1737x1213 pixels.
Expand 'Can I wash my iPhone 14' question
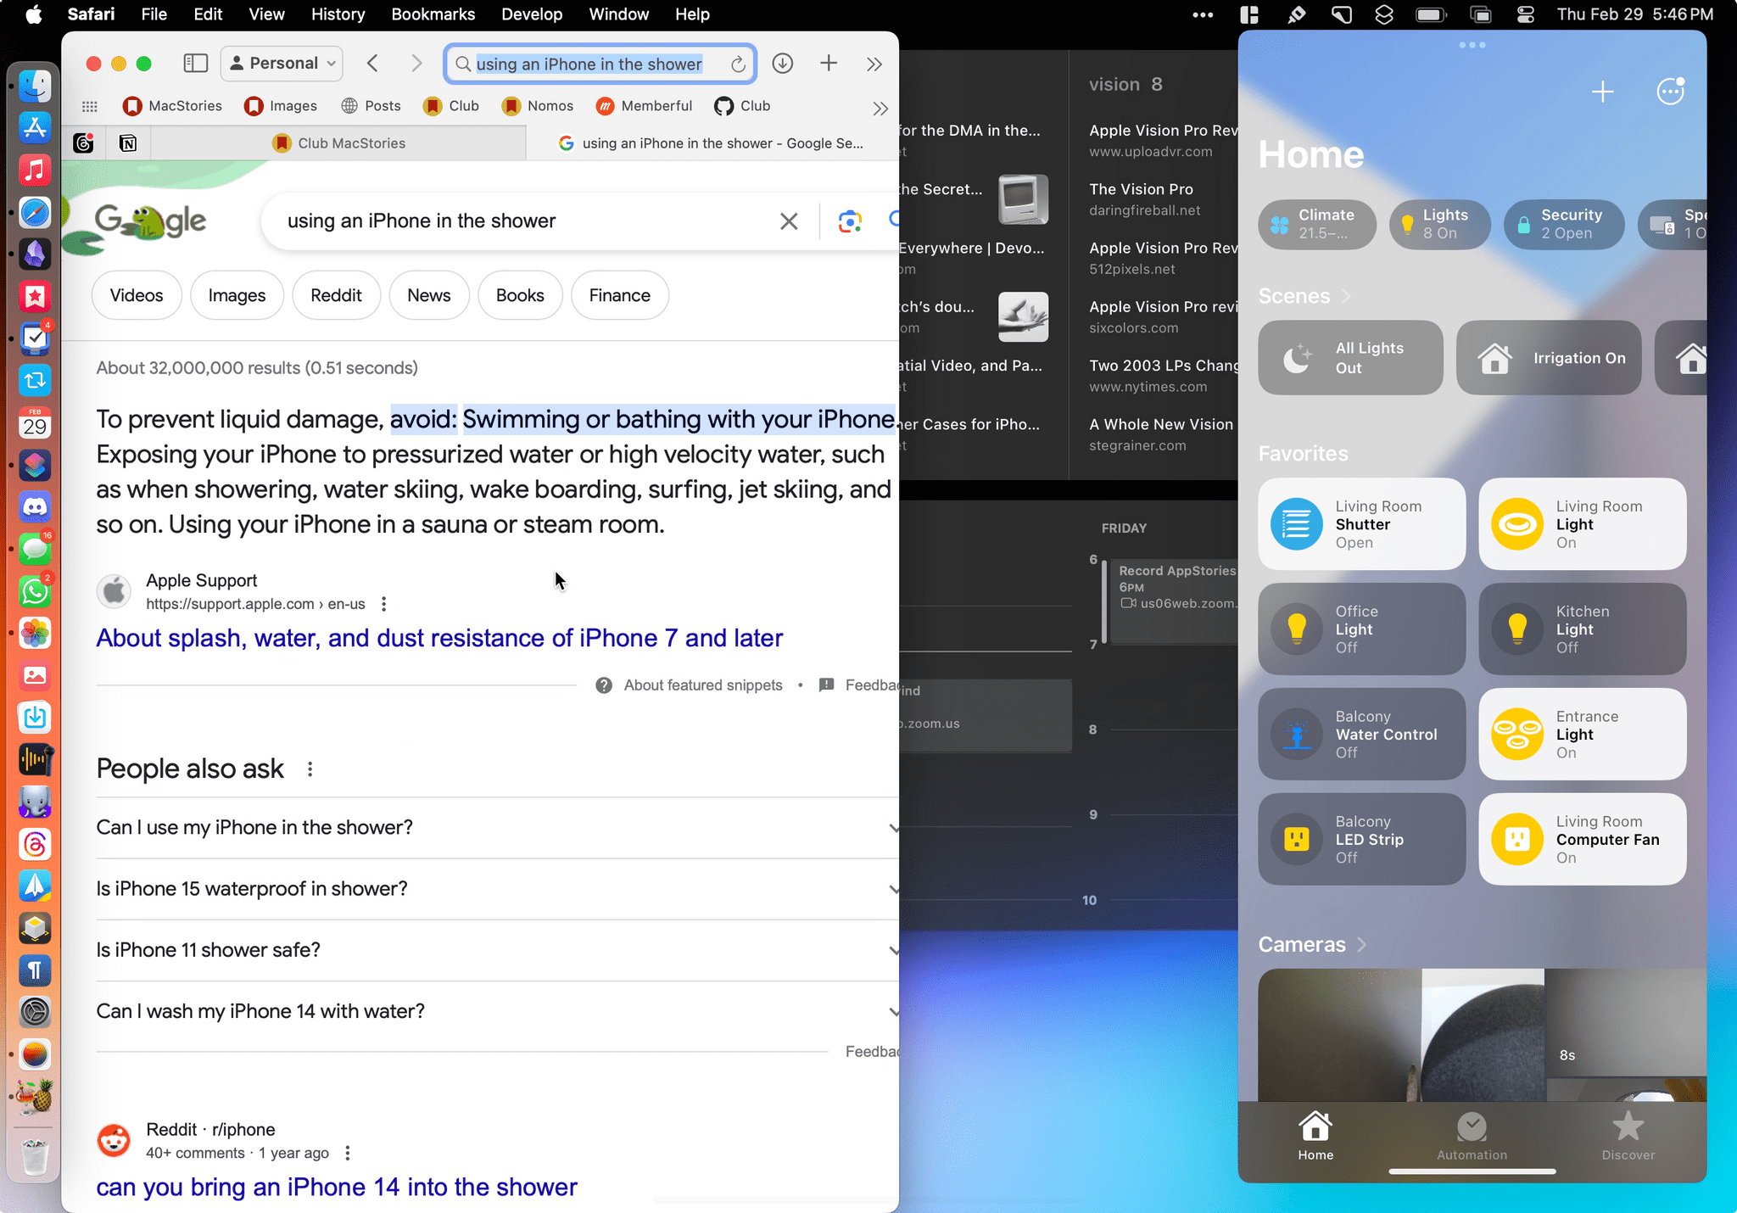coord(497,1011)
